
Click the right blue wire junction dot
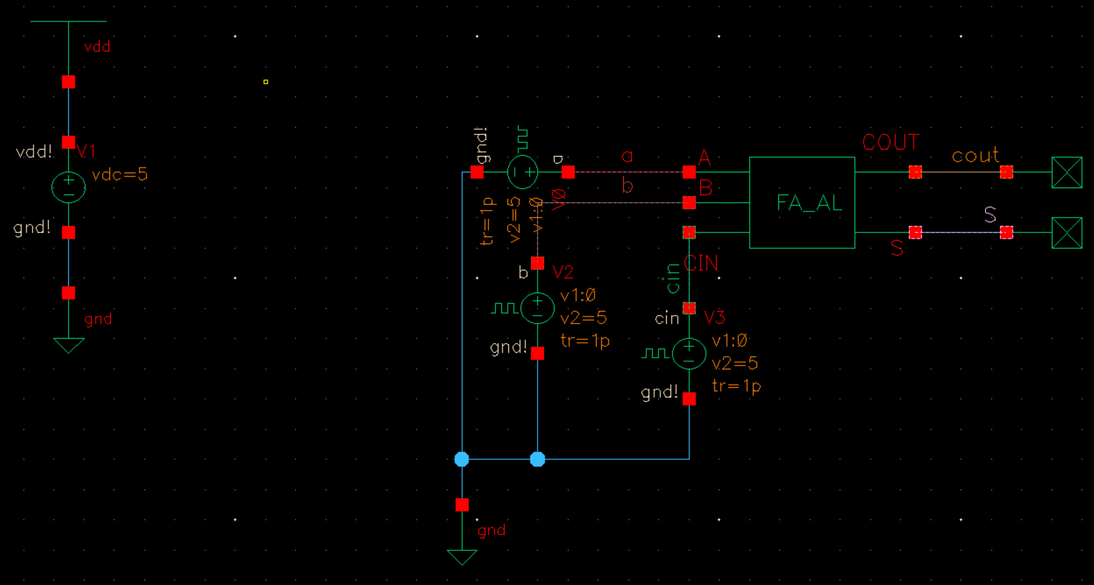click(x=537, y=459)
